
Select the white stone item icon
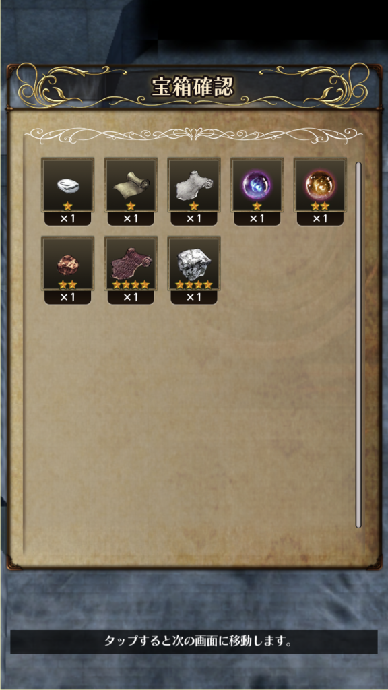click(67, 185)
